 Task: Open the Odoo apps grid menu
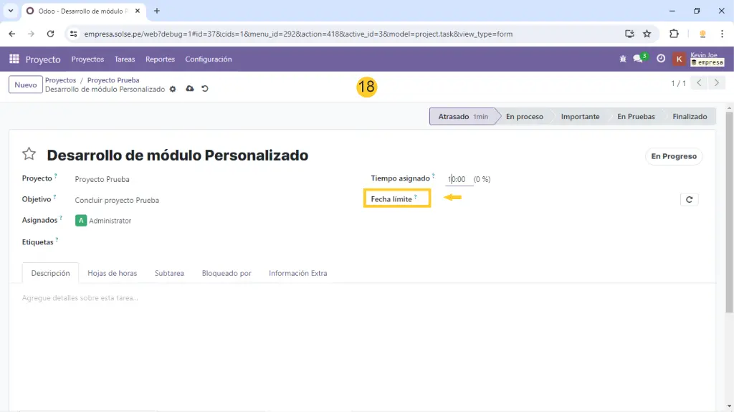[x=14, y=59]
